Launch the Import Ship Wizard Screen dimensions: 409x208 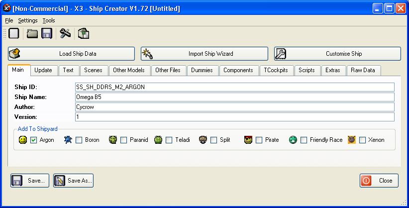[204, 54]
